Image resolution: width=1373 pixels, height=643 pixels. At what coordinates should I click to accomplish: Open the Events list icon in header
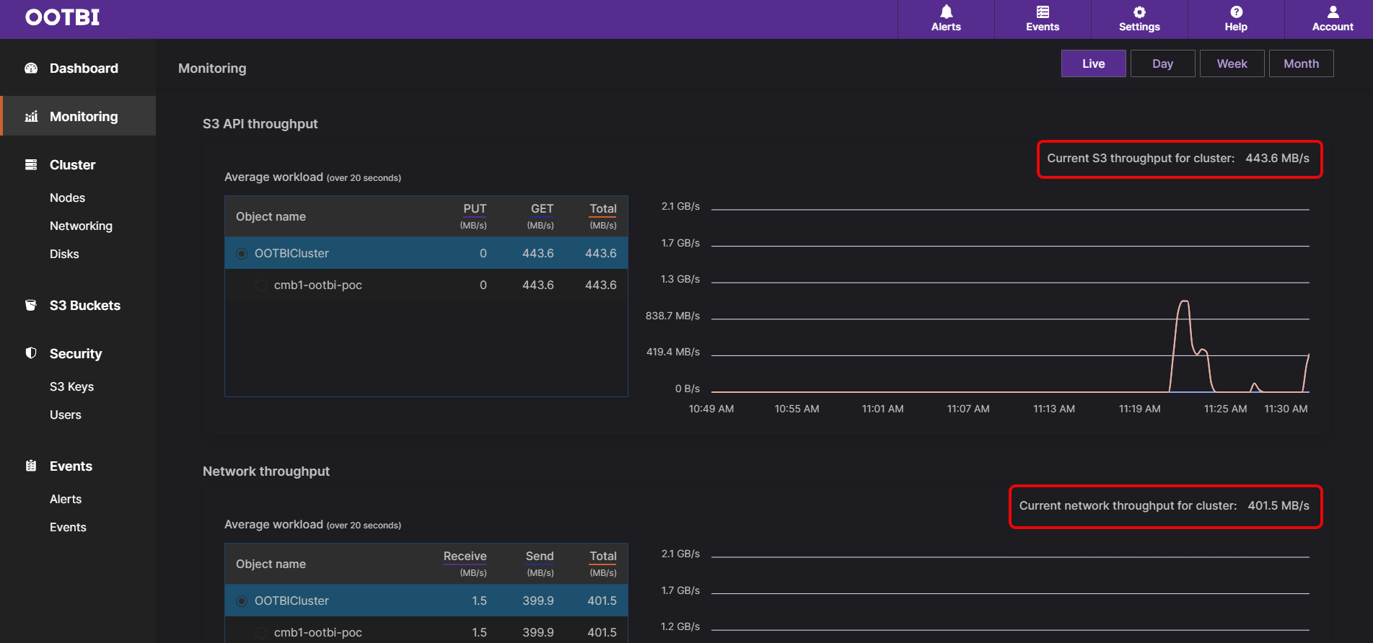1043,12
